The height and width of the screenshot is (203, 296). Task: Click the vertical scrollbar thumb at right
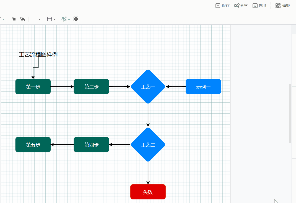(x=290, y=114)
